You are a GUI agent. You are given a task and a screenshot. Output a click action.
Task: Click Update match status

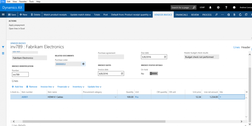pyautogui.click(x=80, y=14)
